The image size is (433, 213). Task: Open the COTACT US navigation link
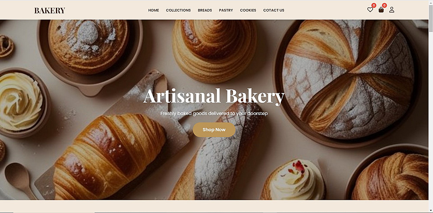[x=274, y=10]
